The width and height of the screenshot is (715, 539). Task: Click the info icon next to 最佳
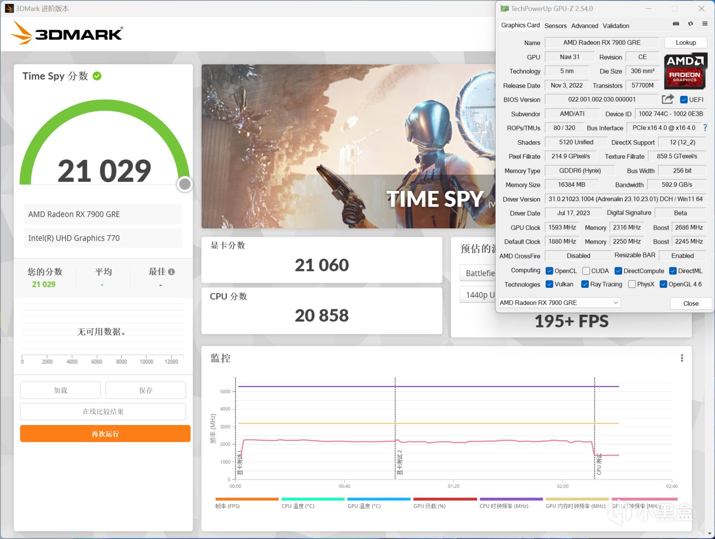(x=171, y=272)
